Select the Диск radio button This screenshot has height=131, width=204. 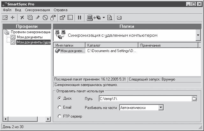point(59,98)
